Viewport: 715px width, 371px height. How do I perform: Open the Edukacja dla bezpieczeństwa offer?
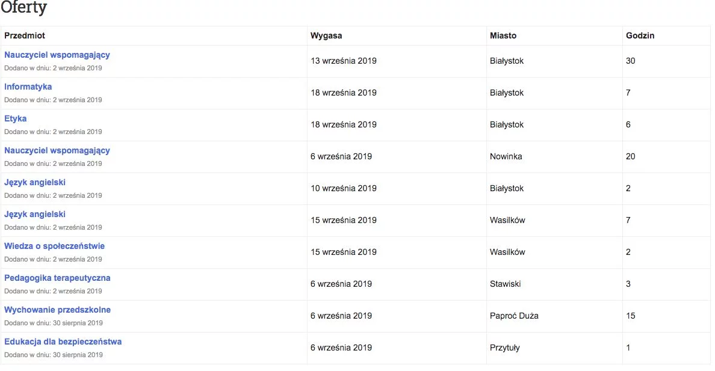pos(63,342)
